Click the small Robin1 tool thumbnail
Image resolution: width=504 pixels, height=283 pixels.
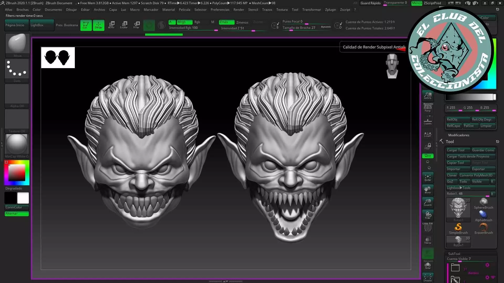click(458, 241)
